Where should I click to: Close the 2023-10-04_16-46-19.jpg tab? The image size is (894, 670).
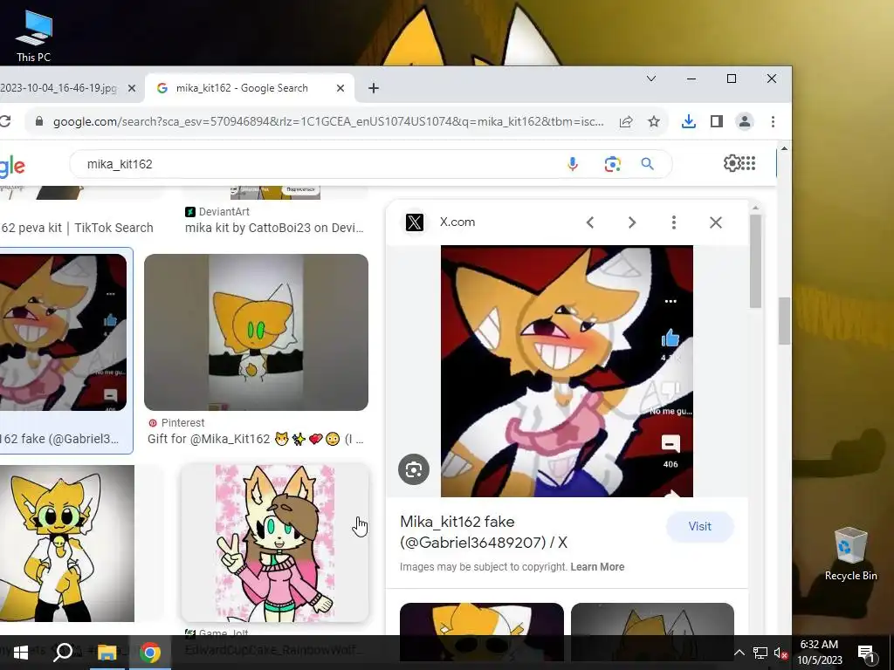pyautogui.click(x=132, y=88)
